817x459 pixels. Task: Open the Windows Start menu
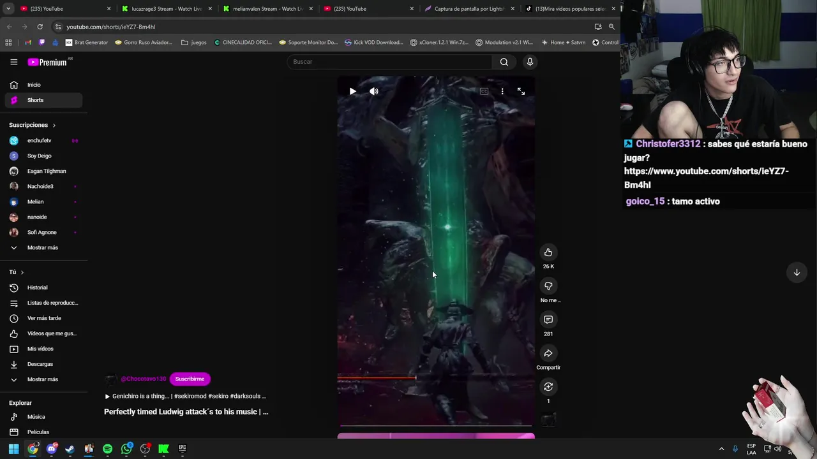[13, 449]
